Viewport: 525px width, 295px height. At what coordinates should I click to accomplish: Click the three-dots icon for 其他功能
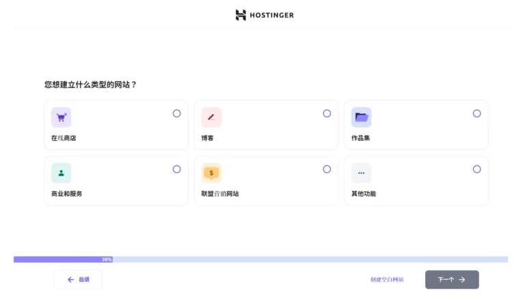361,173
